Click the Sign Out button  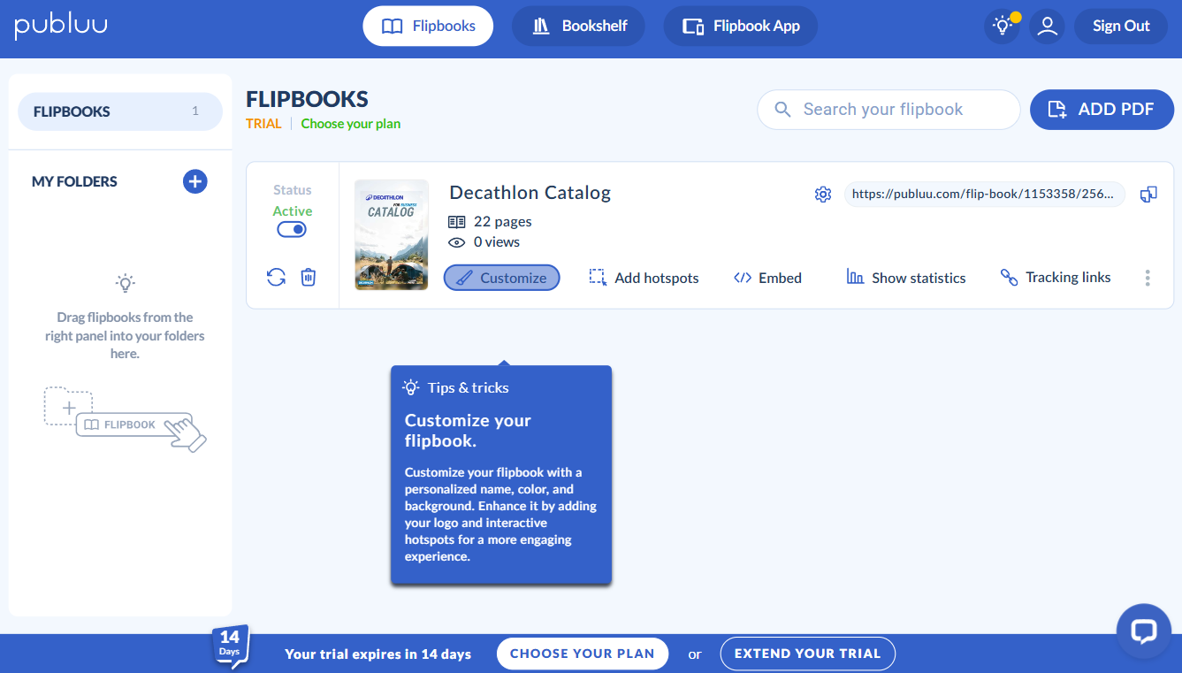[1121, 26]
